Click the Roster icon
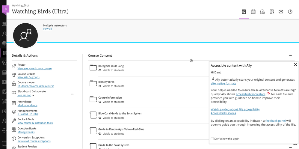Viewport: 299px width, 149px height. click(x=14, y=66)
